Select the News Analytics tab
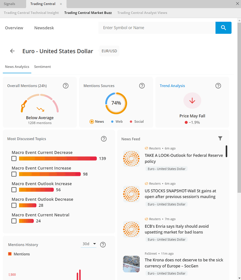 pos(17,67)
